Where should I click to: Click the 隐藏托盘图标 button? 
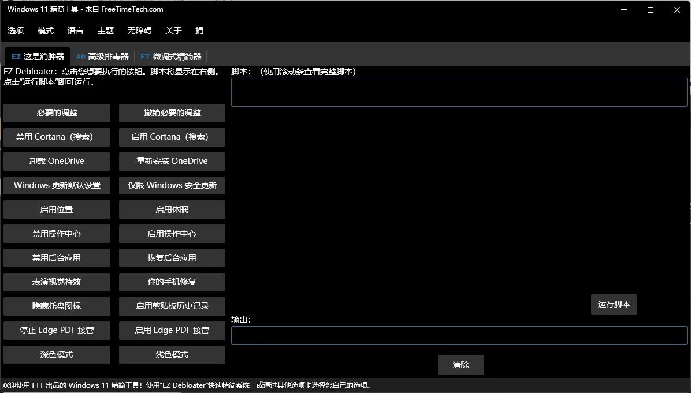point(57,306)
